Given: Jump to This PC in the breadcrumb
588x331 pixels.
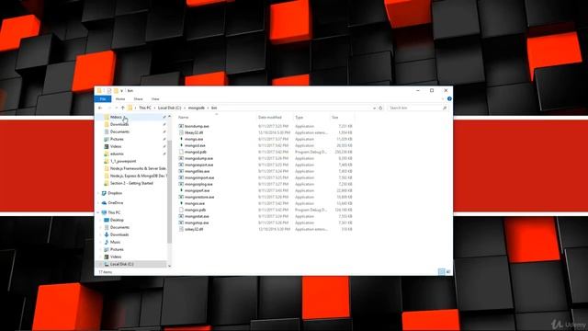Looking at the screenshot, I should (x=145, y=108).
